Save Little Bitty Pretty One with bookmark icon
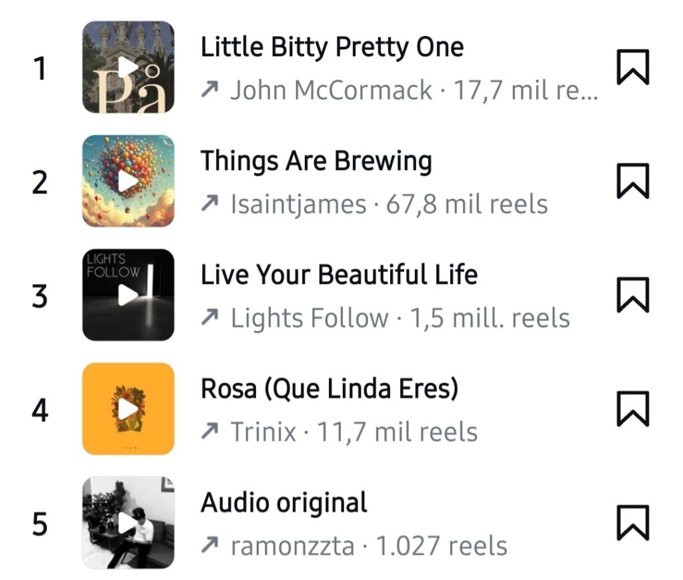This screenshot has height=580, width=683. point(632,67)
